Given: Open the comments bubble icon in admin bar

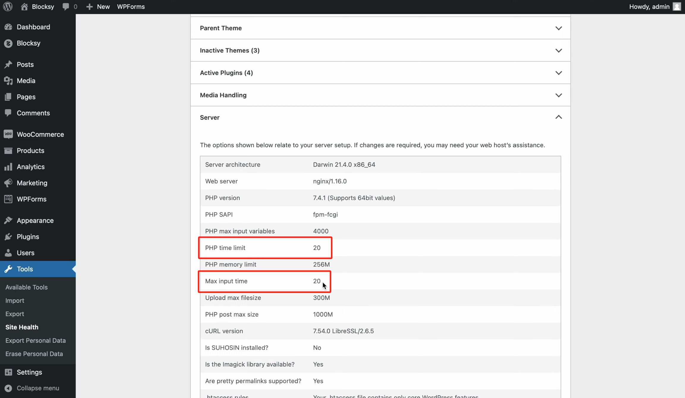Looking at the screenshot, I should [x=66, y=7].
